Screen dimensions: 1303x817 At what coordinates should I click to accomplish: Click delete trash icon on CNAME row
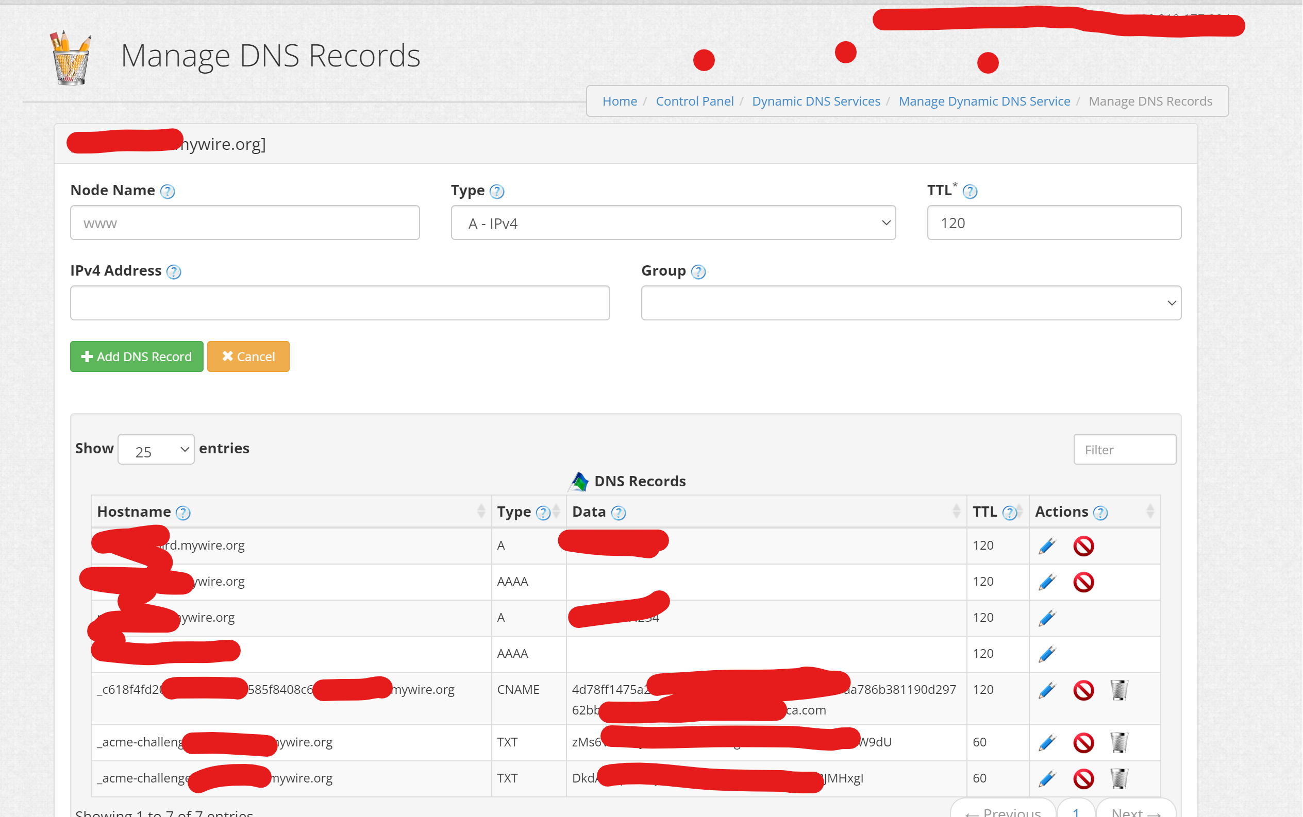coord(1118,690)
